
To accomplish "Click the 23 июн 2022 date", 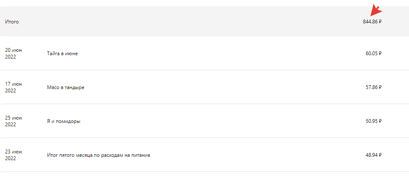I will pos(13,155).
